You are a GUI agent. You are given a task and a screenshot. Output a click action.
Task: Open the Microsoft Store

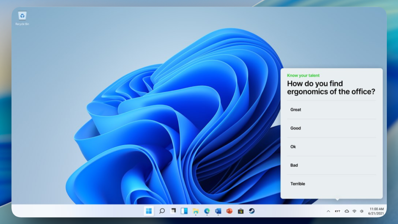point(241,211)
